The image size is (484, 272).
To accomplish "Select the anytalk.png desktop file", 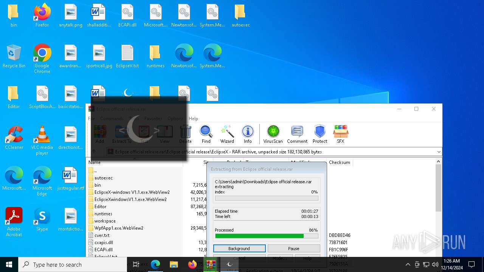I will click(x=71, y=16).
